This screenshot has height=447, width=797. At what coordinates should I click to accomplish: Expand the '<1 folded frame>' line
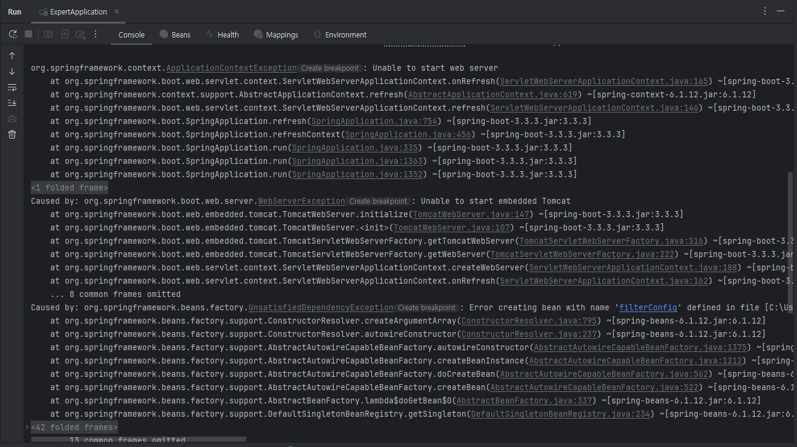[x=70, y=188]
